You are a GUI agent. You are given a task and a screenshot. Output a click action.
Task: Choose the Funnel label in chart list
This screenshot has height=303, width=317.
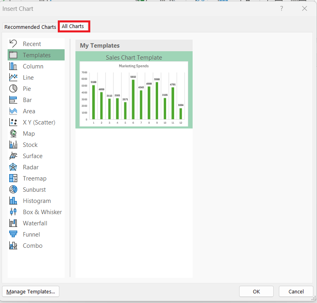[32, 235]
